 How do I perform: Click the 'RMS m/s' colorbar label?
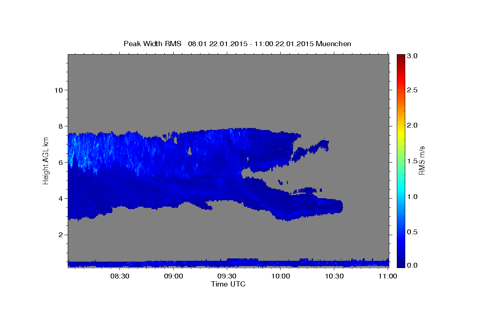(422, 161)
